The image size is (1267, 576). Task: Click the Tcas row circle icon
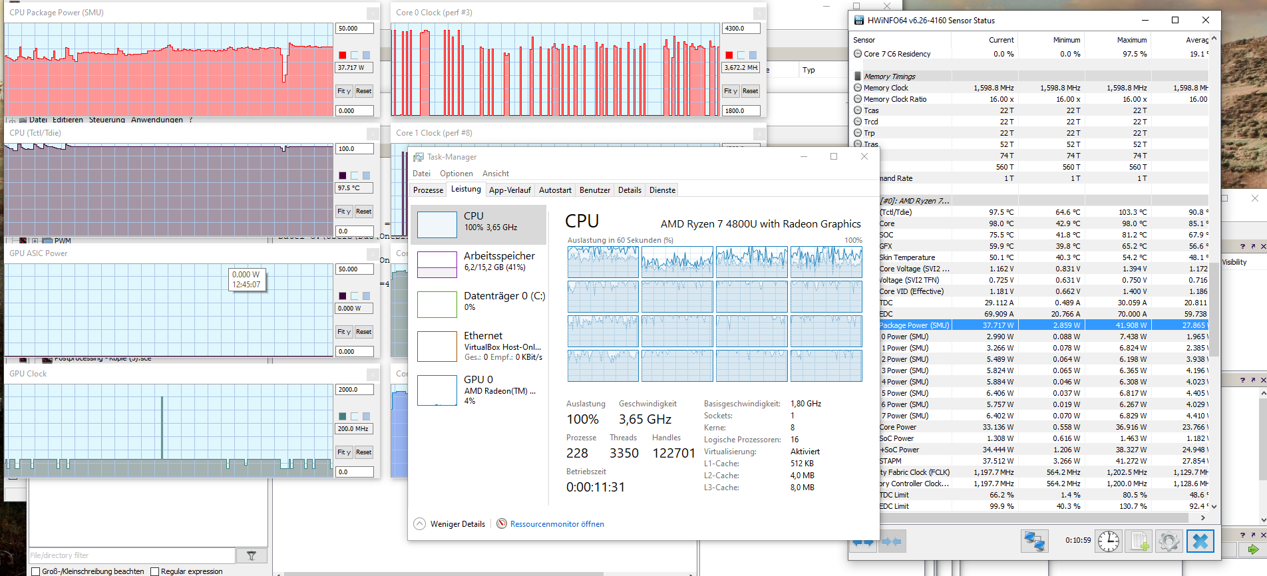(858, 110)
